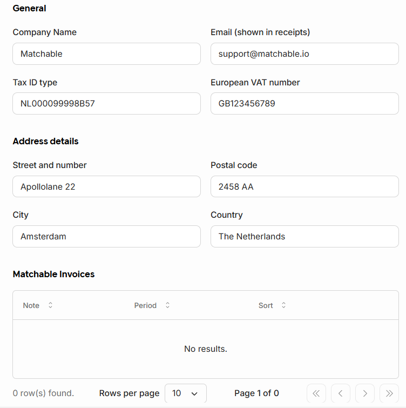This screenshot has height=408, width=406.
Task: Click the Period column header label
Action: click(145, 305)
